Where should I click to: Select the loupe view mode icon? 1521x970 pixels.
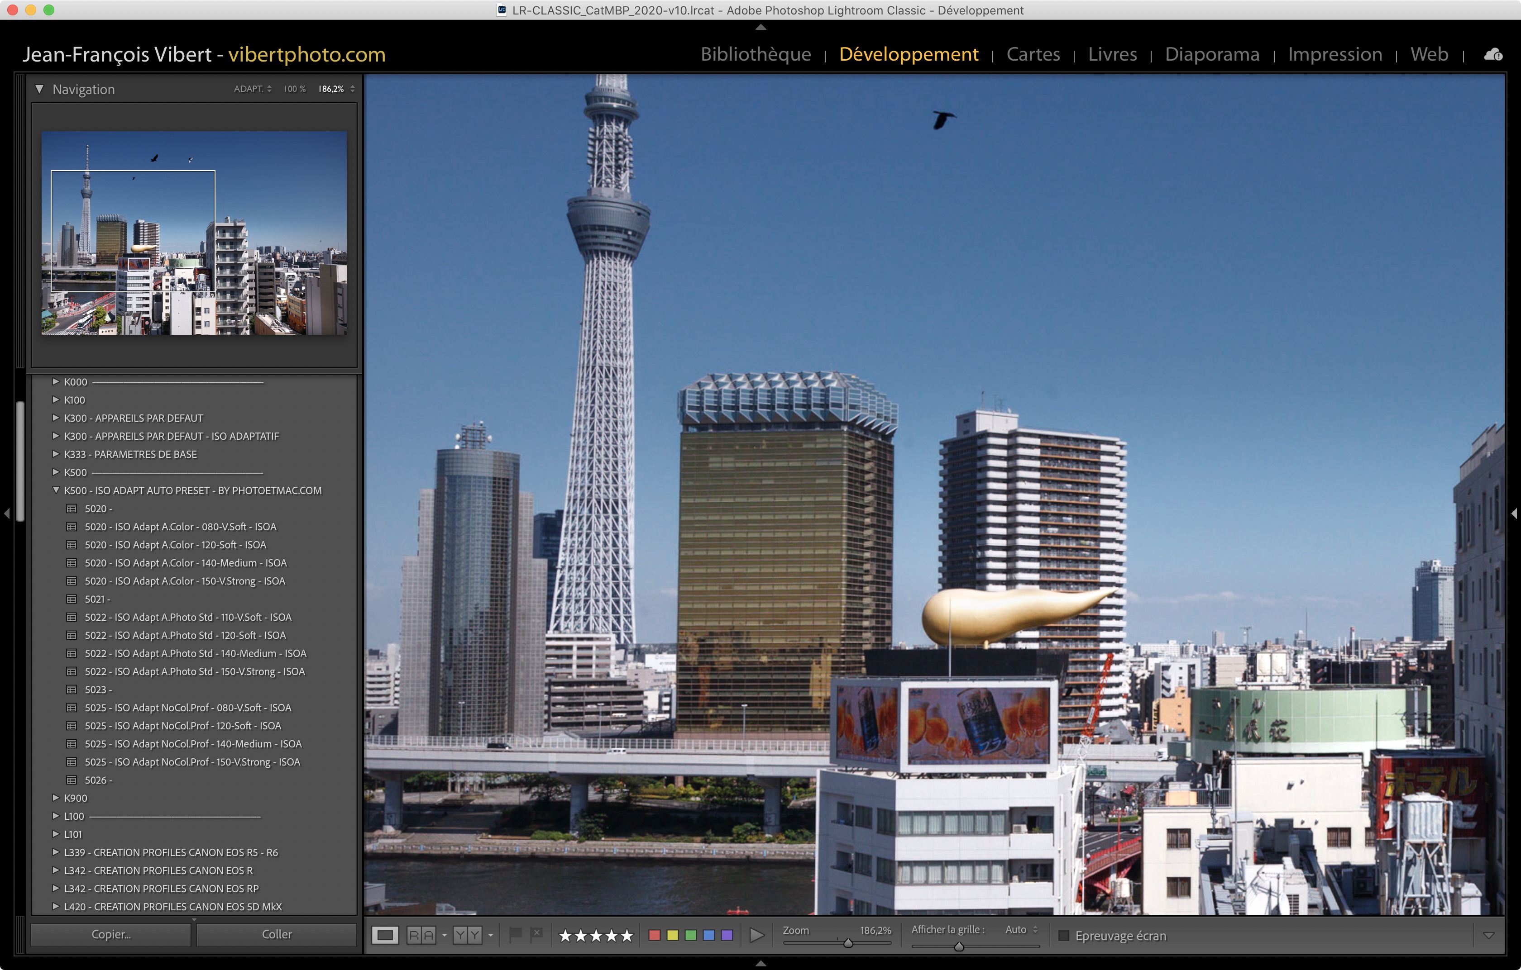pyautogui.click(x=385, y=935)
